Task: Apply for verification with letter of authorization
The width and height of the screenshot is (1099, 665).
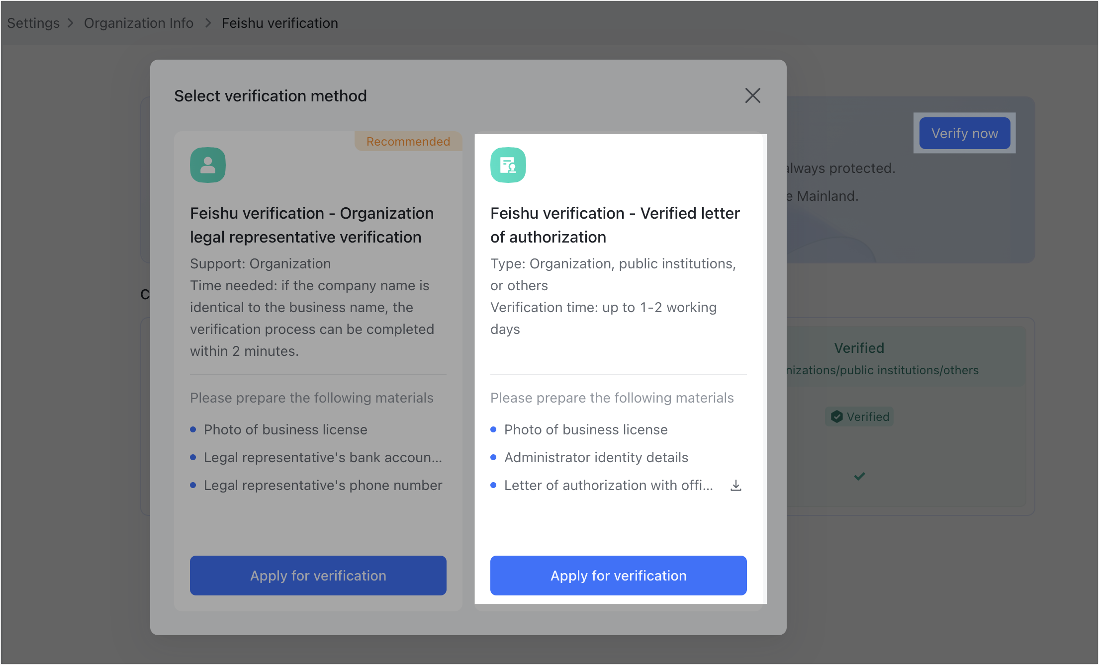Action: click(x=618, y=575)
